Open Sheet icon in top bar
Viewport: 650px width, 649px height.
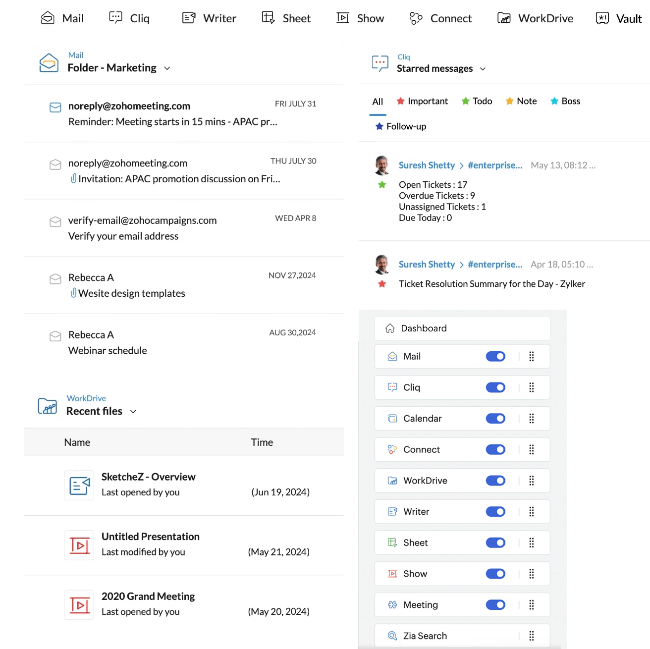point(268,18)
